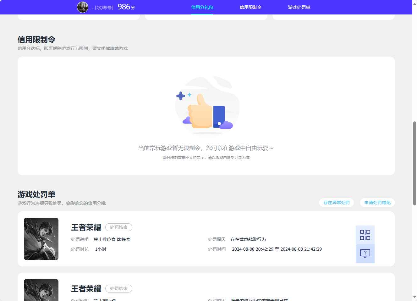Click the 游戏行为违规导致处罚 subtitle text
417x301 pixels.
(x=62, y=203)
